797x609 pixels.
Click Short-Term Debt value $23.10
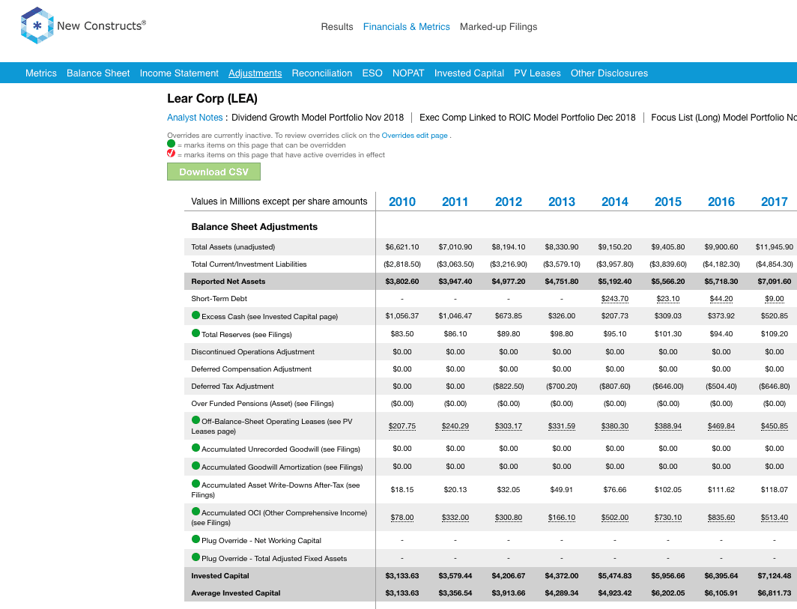tap(668, 299)
